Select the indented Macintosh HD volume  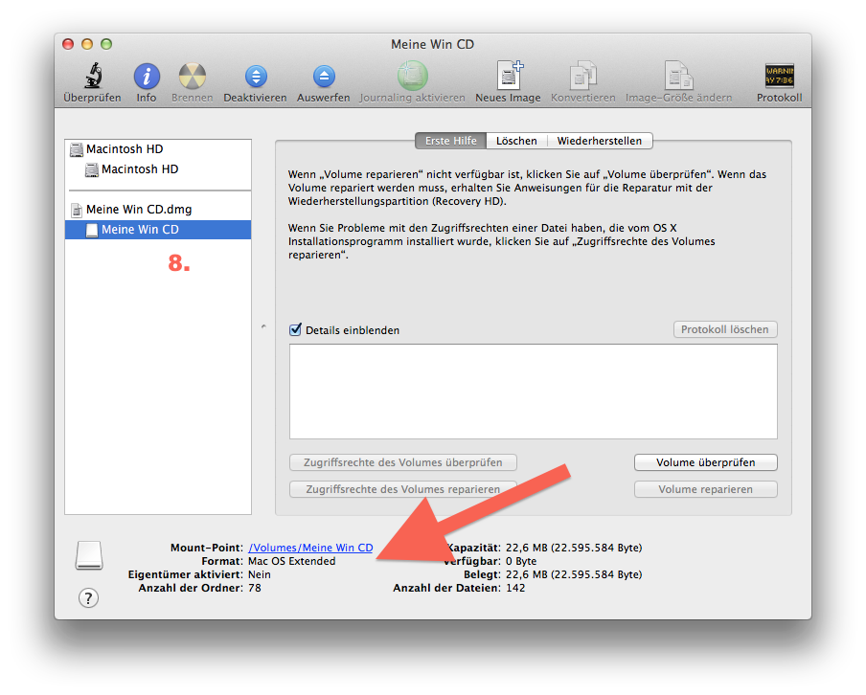(x=158, y=168)
